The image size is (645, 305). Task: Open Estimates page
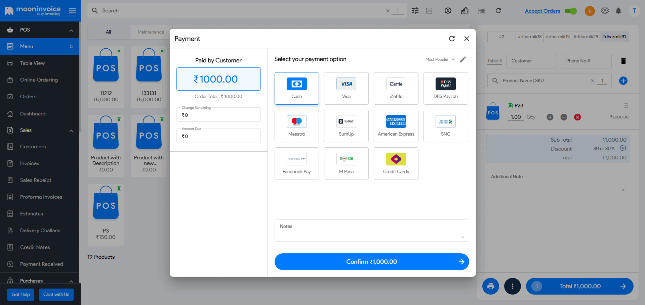40,214
